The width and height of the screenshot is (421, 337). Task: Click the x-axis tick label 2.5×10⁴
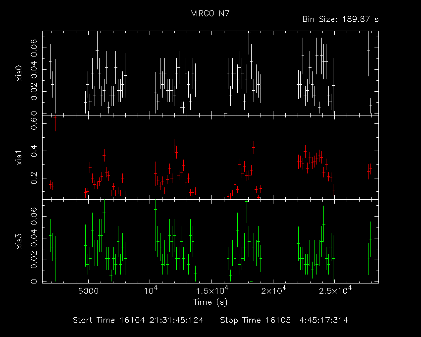(x=335, y=290)
